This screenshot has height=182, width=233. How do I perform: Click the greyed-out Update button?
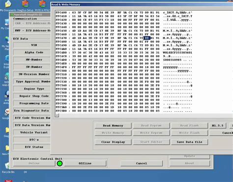[x=190, y=156]
